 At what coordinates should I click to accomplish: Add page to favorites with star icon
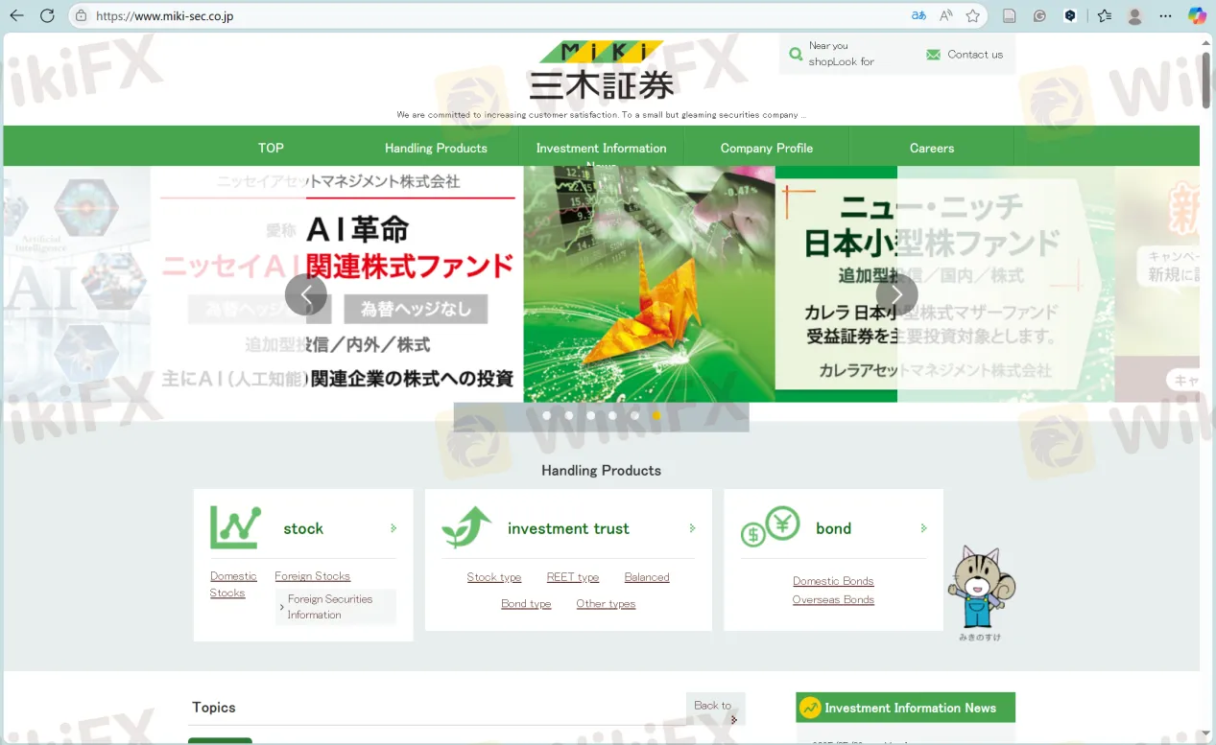(973, 16)
